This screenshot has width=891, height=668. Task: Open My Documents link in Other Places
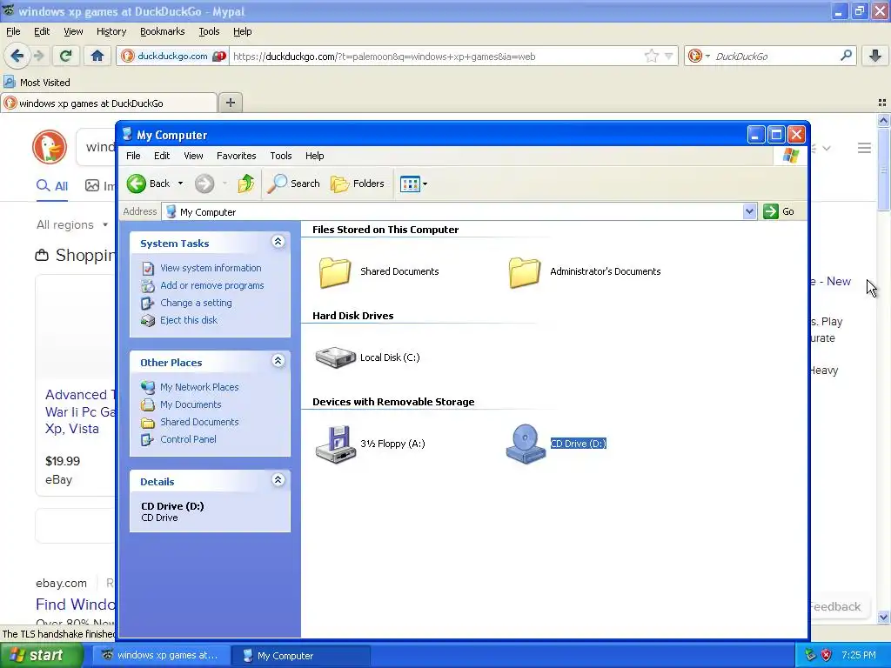pyautogui.click(x=191, y=405)
